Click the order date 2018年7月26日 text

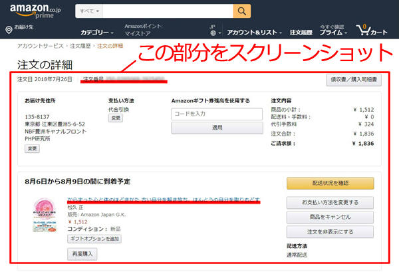click(x=53, y=79)
